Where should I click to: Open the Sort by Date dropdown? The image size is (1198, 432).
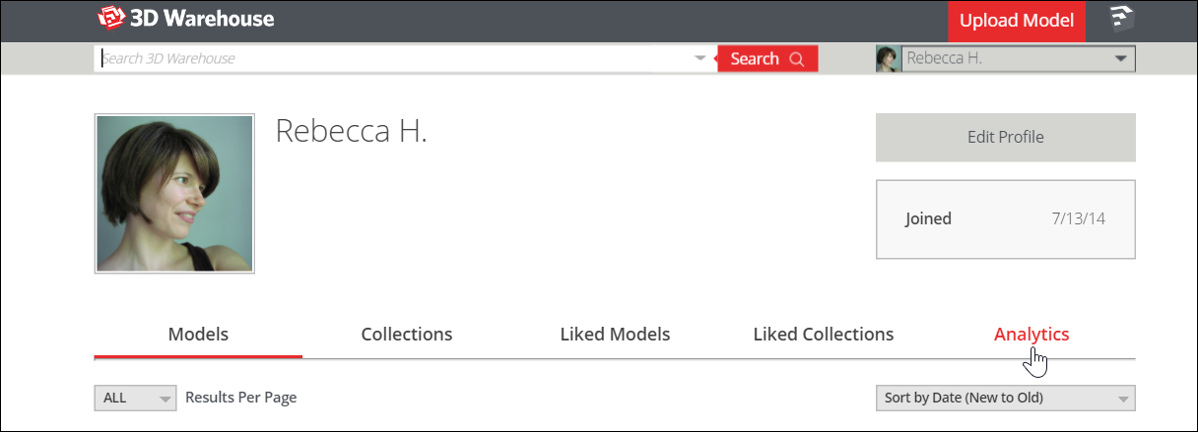point(1005,398)
